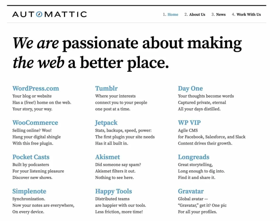This screenshot has width=280, height=221.
Task: Click the circular 'O' mark in the logo
Action: point(40,14)
